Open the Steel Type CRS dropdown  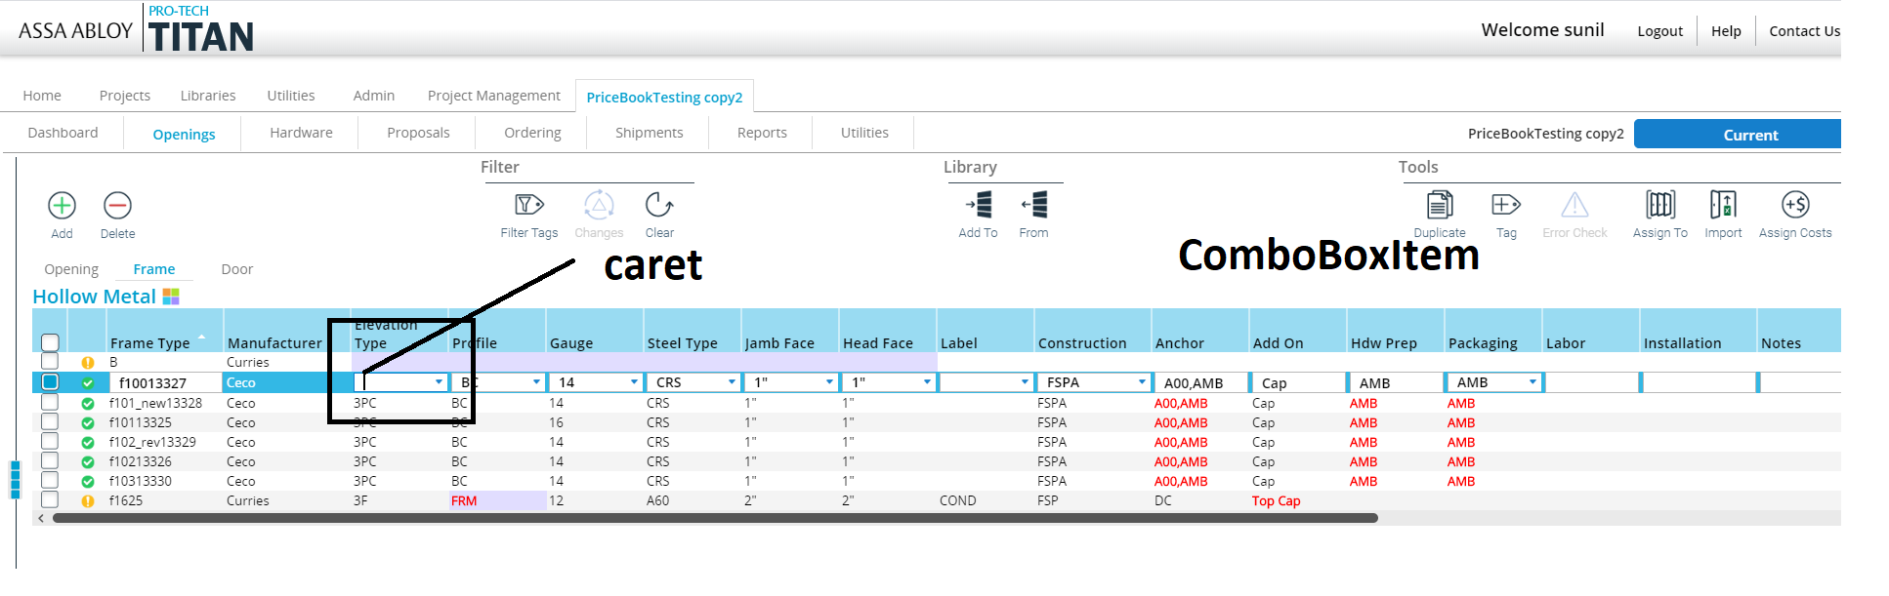pos(732,382)
